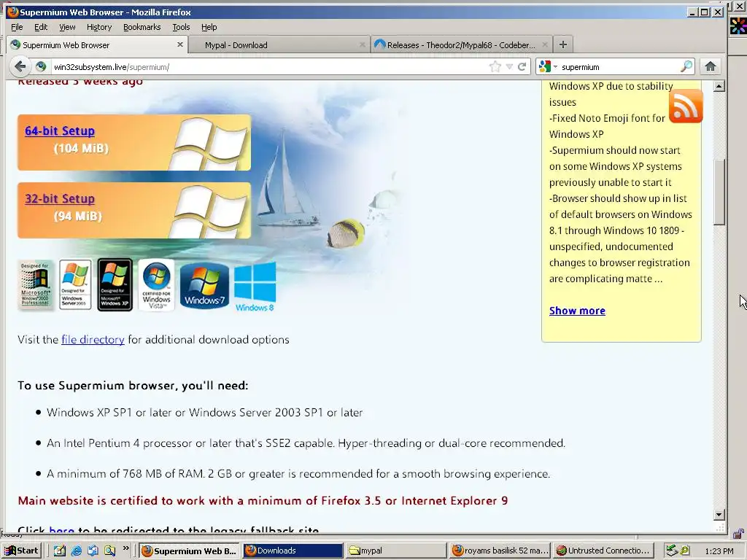Screen dimensions: 747x560
Task: Close the Releases Theodor2/Mypal68 tab
Action: click(x=545, y=44)
